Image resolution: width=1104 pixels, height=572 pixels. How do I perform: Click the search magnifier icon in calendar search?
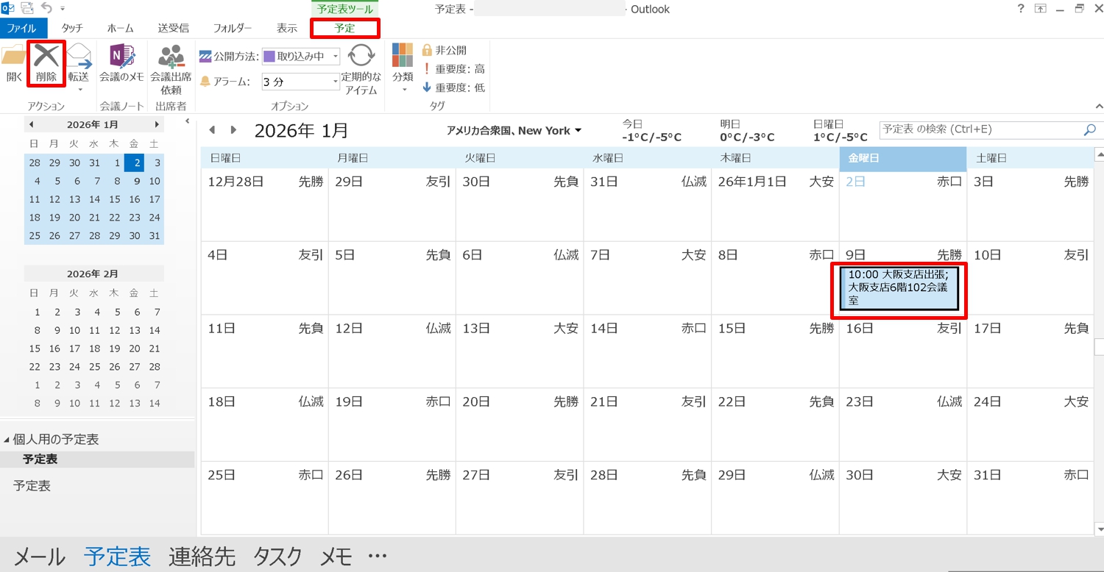[x=1089, y=130]
